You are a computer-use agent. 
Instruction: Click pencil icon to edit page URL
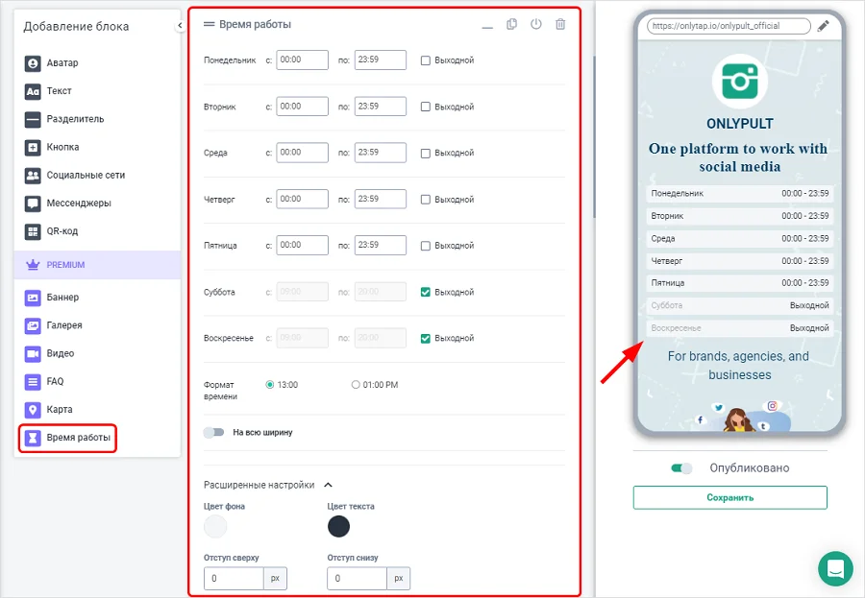click(x=824, y=26)
